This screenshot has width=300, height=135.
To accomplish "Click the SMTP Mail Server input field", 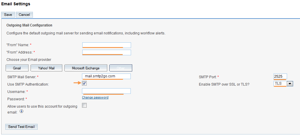I will (x=106, y=76).
